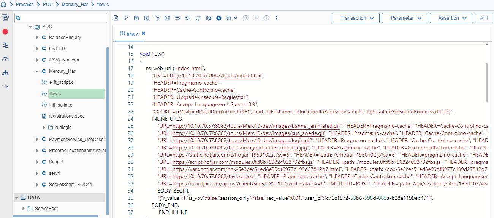
Task: Click the new document toolbar icon
Action: point(116,18)
